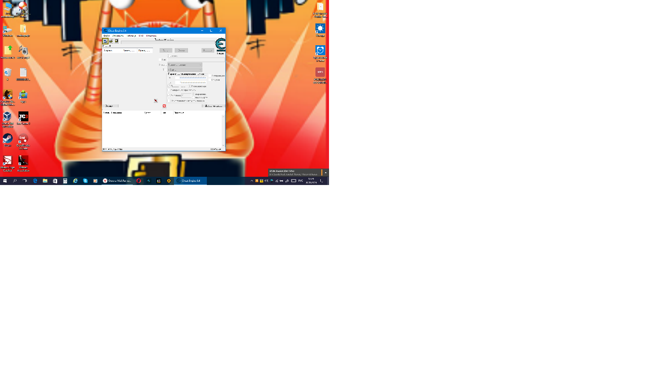This screenshot has width=658, height=370.
Task: Open Calculator from the taskbar
Action: (65, 180)
